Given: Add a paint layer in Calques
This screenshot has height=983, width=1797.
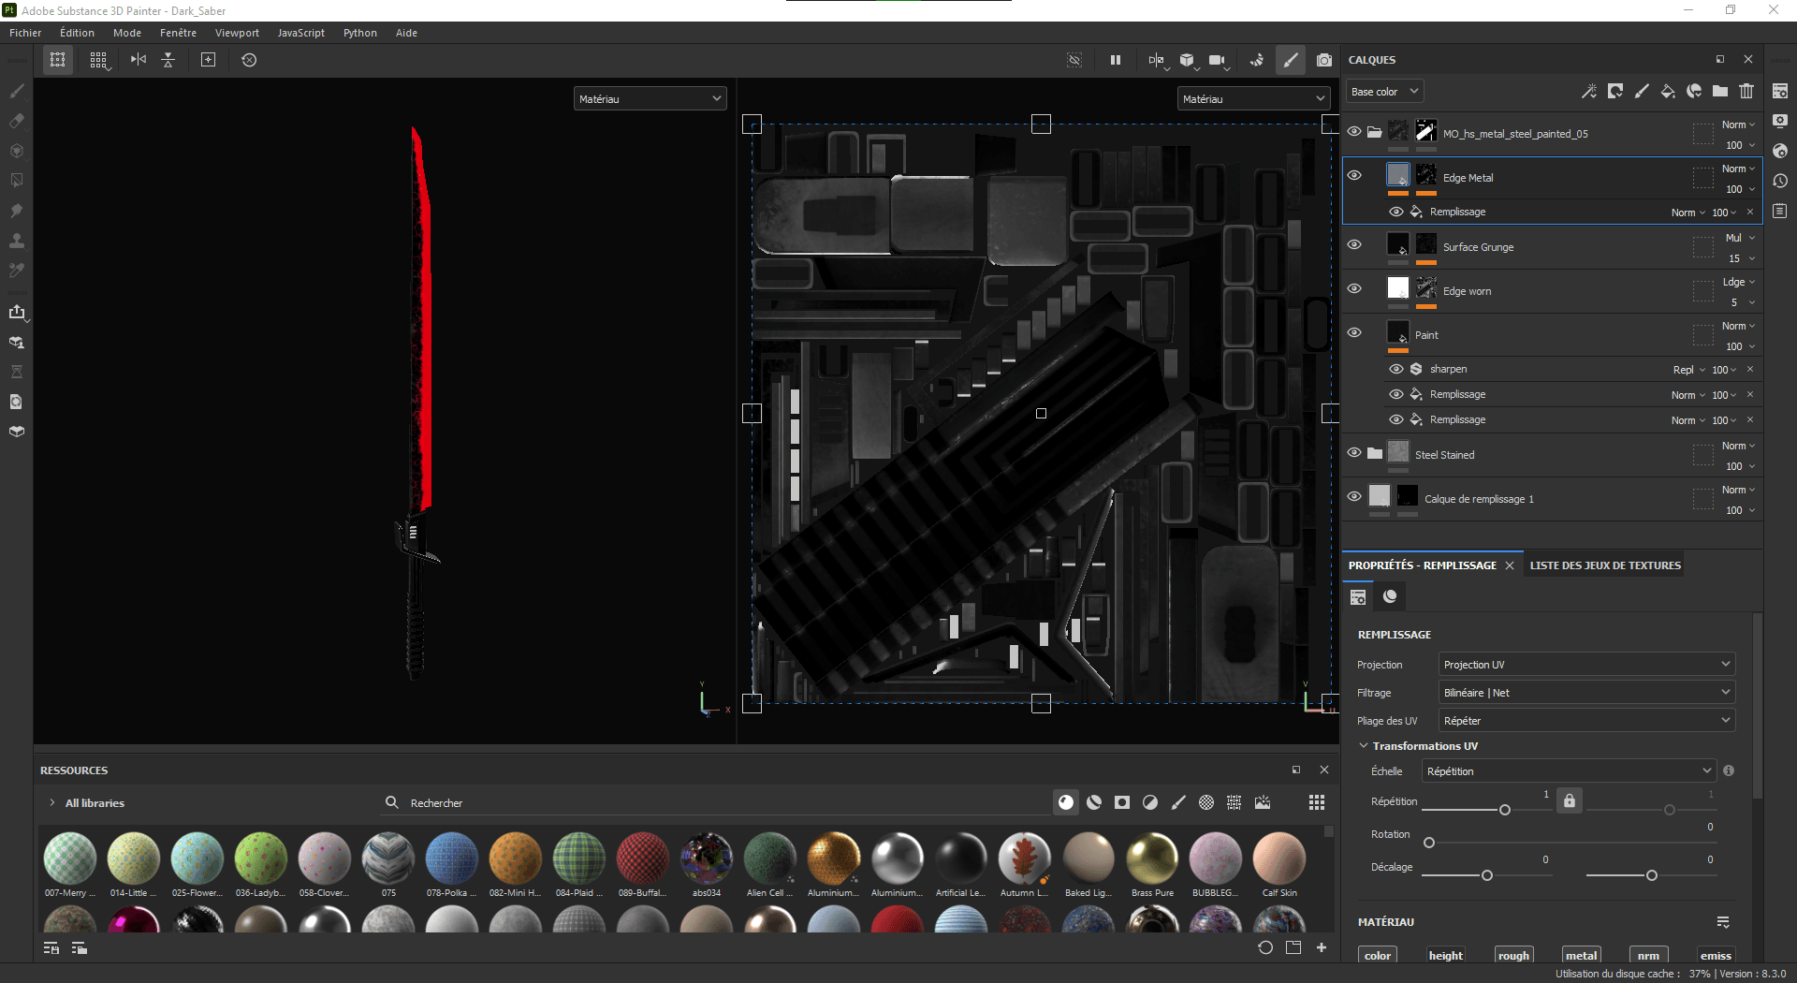Looking at the screenshot, I should pyautogui.click(x=1642, y=91).
